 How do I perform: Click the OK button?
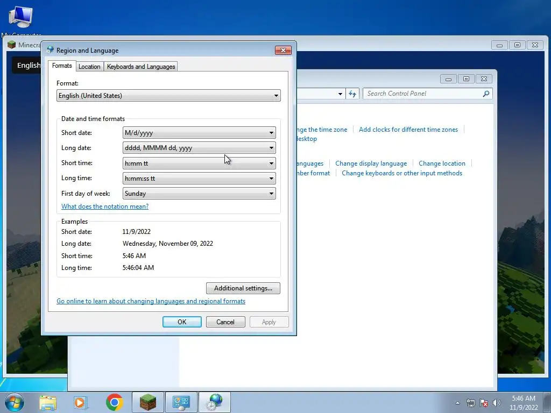(x=182, y=322)
